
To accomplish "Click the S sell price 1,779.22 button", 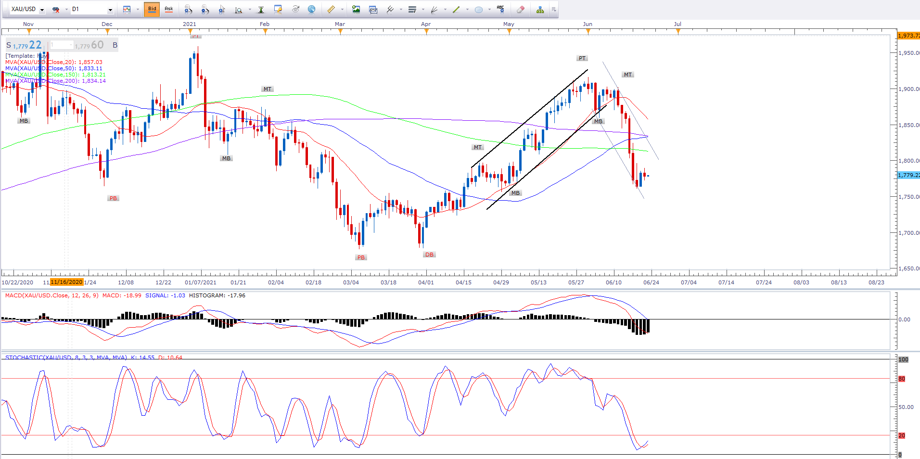I will tap(25, 45).
